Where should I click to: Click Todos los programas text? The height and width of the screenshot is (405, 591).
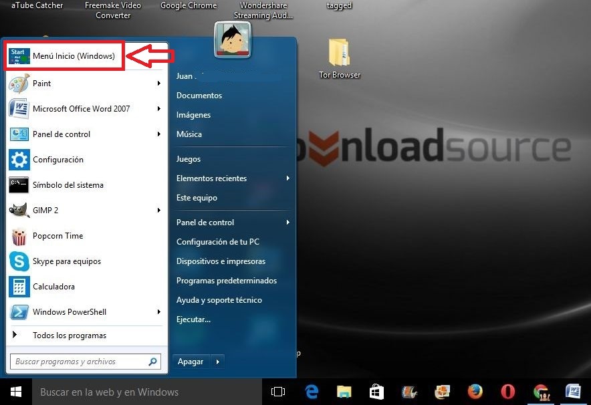[70, 335]
